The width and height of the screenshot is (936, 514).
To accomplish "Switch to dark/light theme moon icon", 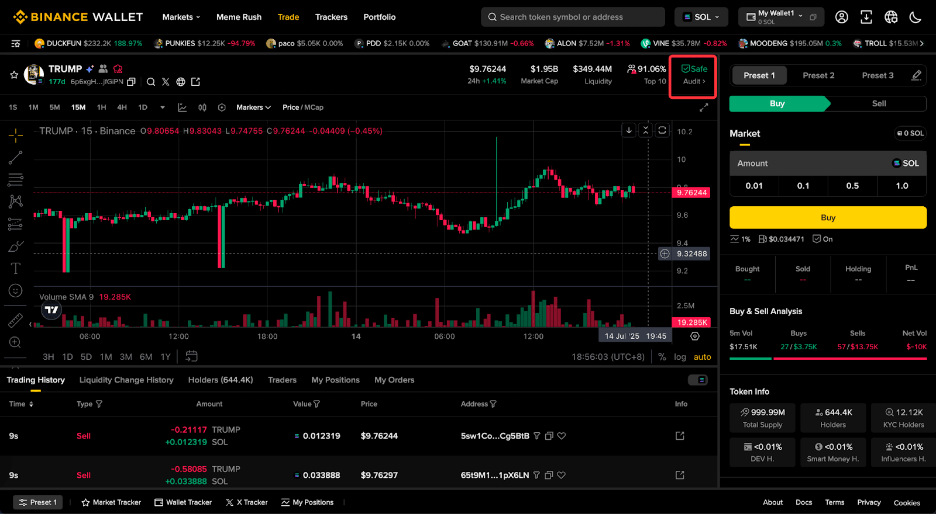I will point(916,17).
